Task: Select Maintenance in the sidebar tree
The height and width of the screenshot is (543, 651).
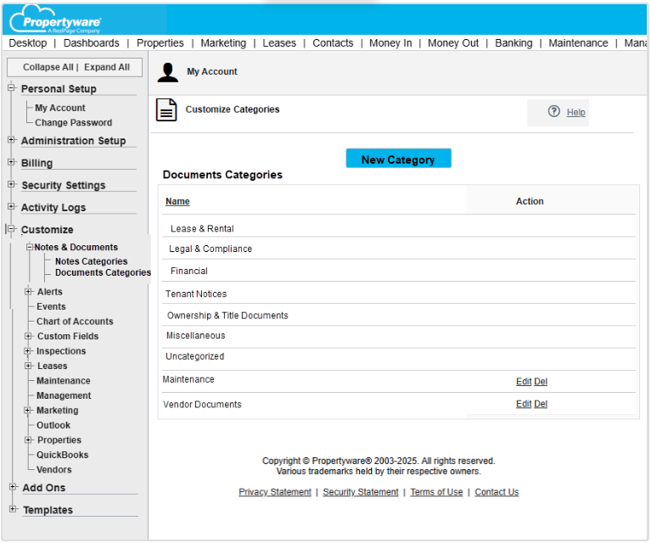Action: [64, 381]
